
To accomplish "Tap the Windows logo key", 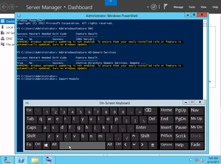I will point(46,145).
